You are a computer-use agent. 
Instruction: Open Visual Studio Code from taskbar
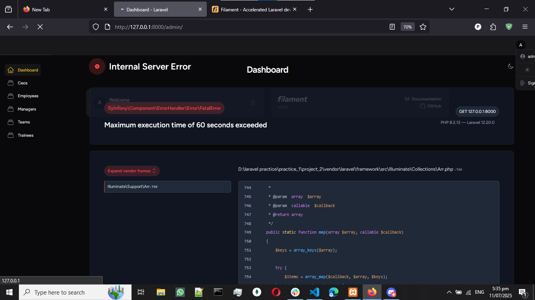pyautogui.click(x=314, y=292)
